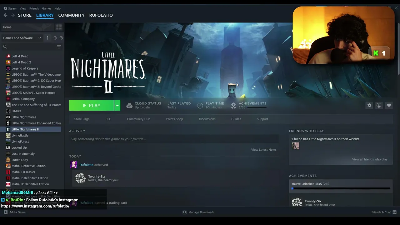Open the Help menu

(57, 8)
